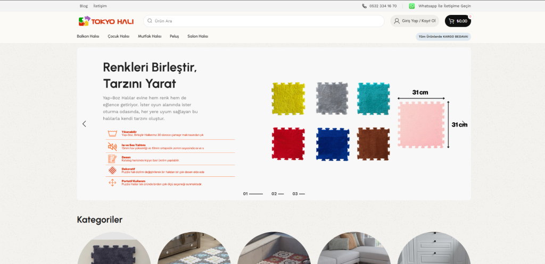The width and height of the screenshot is (545, 264).
Task: Select slide 03 indicator
Action: point(298,194)
